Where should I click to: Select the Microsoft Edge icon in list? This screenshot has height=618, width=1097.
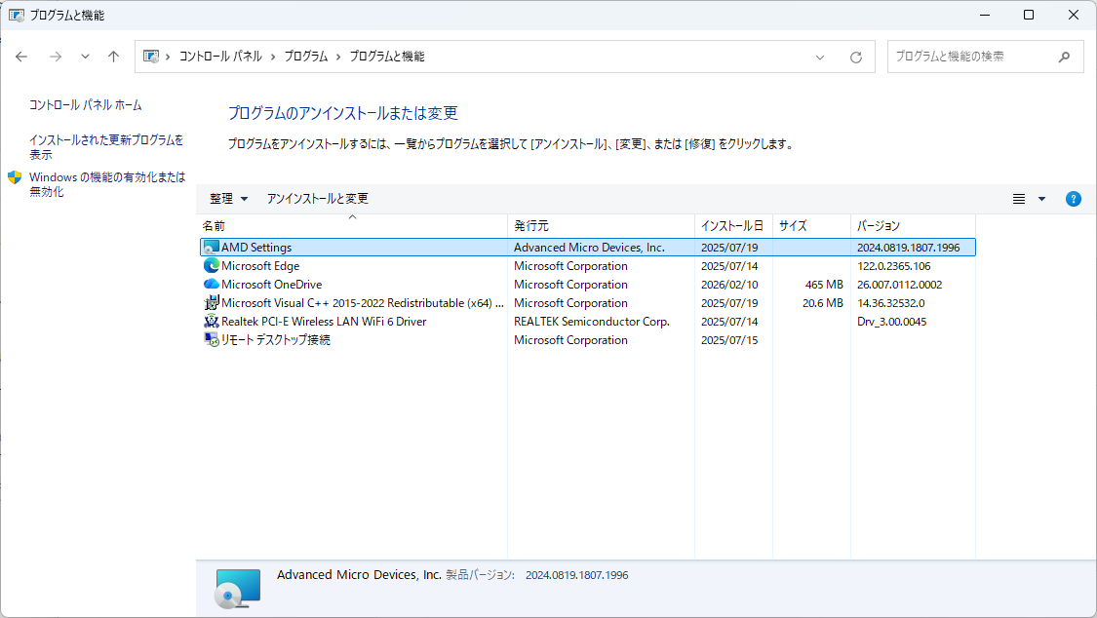point(212,266)
